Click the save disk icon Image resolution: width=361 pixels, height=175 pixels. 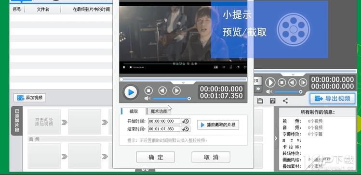[x=260, y=100]
